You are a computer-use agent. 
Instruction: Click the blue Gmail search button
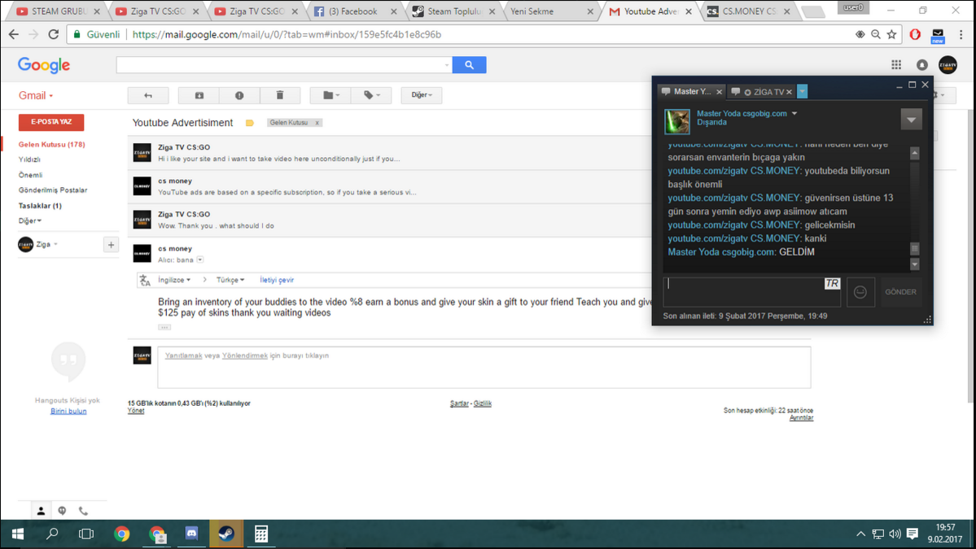(x=469, y=65)
